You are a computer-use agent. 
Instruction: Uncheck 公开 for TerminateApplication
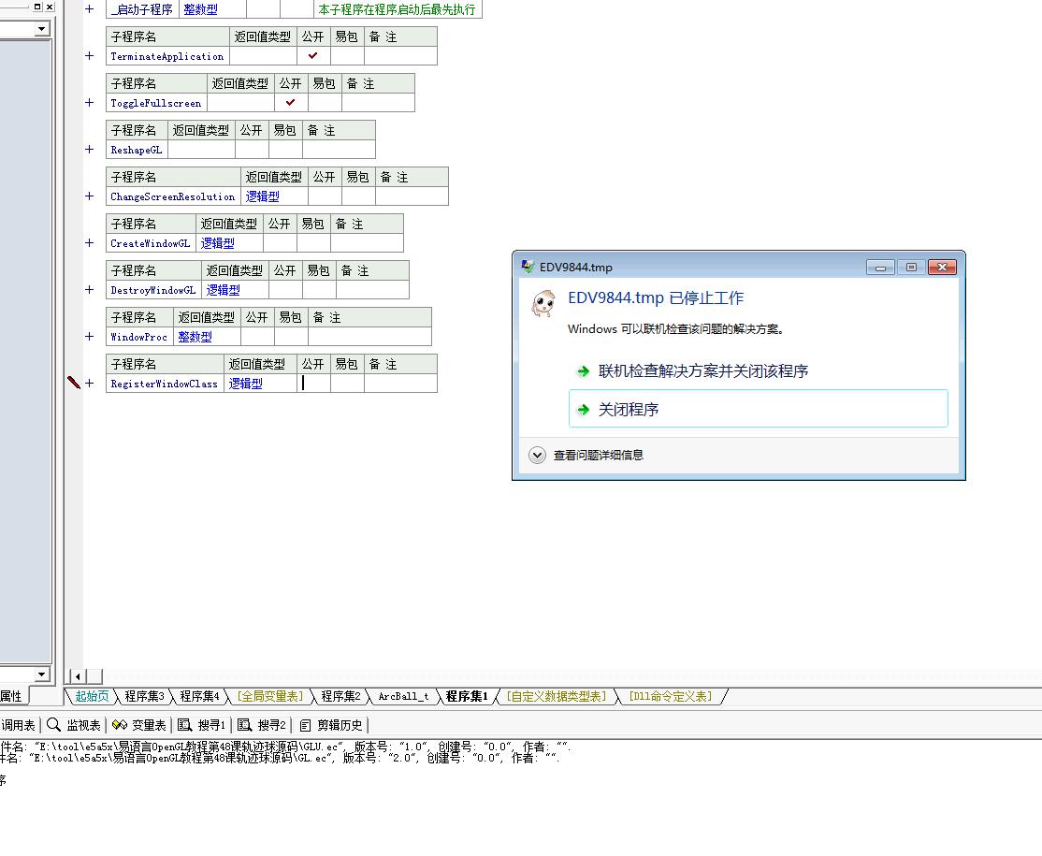click(313, 56)
